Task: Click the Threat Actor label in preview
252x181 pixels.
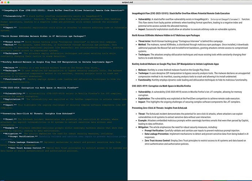Action: coord(145,41)
